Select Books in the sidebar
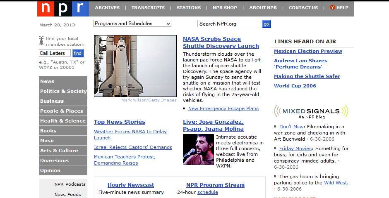Viewport: 389px width, 198px height. (63, 130)
